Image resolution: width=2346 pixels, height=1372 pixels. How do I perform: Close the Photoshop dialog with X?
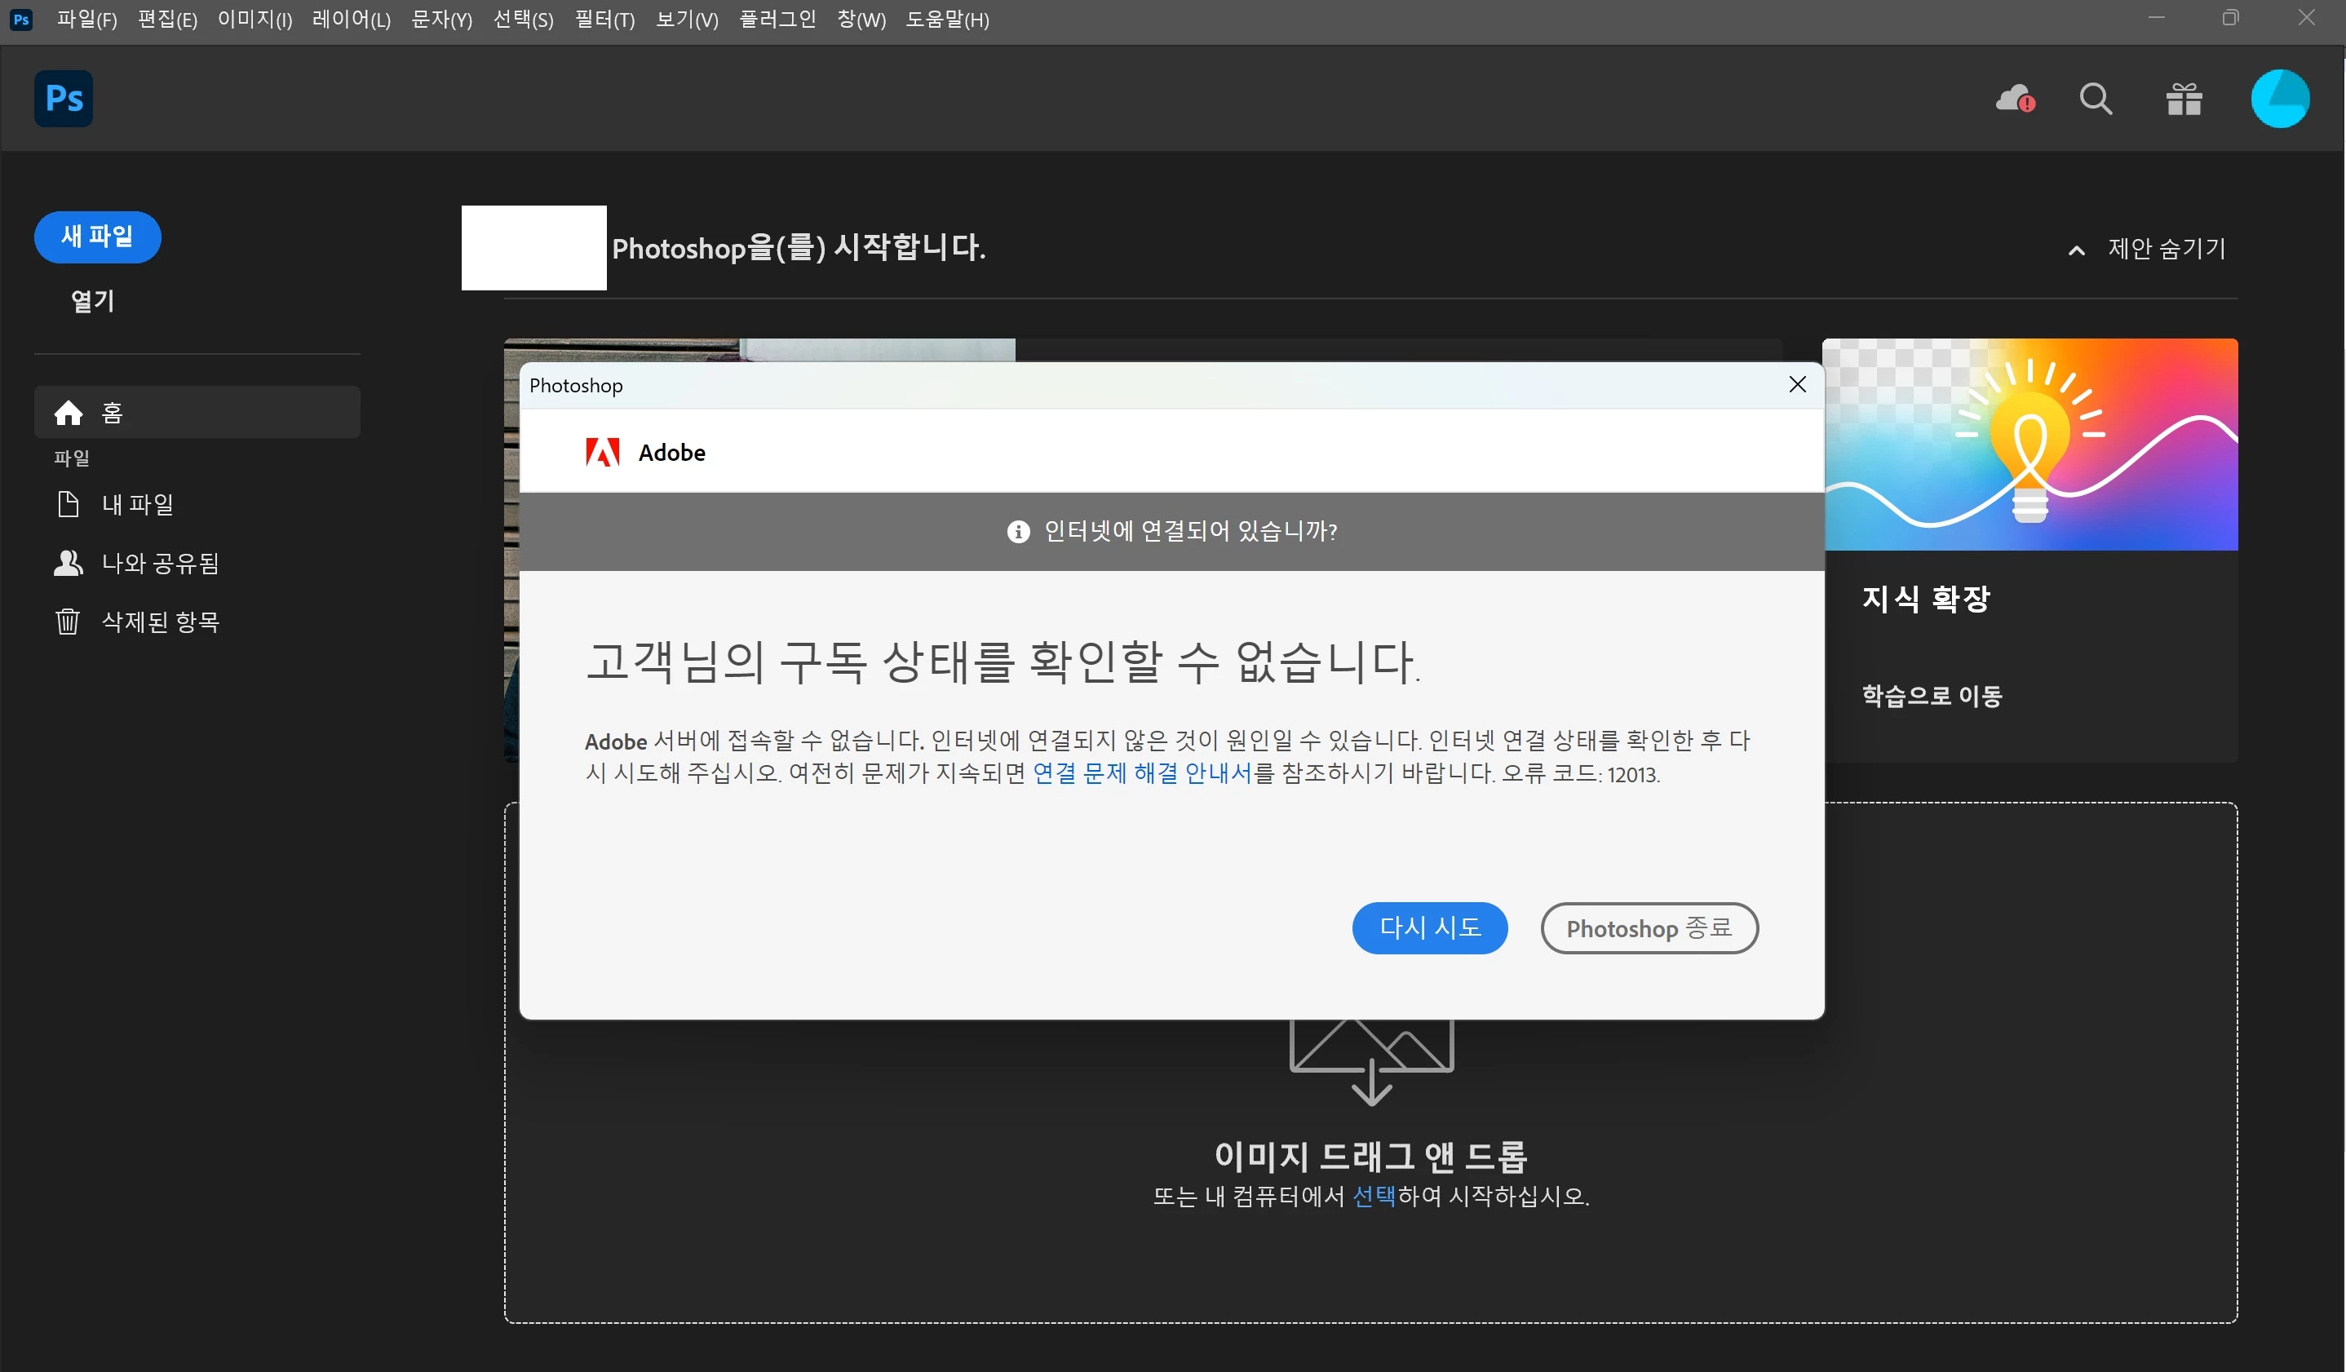(1797, 384)
